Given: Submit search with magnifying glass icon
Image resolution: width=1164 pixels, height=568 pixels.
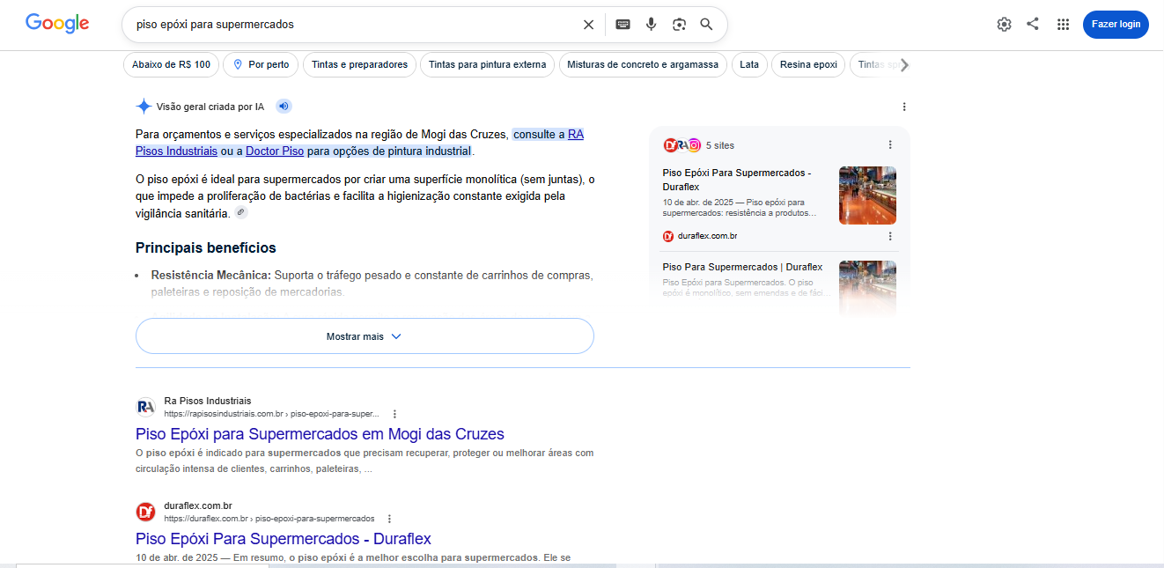Looking at the screenshot, I should (x=706, y=25).
